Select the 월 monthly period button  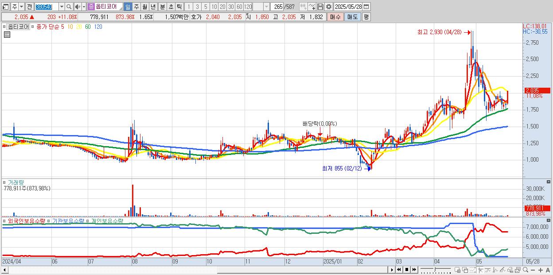[144, 7]
